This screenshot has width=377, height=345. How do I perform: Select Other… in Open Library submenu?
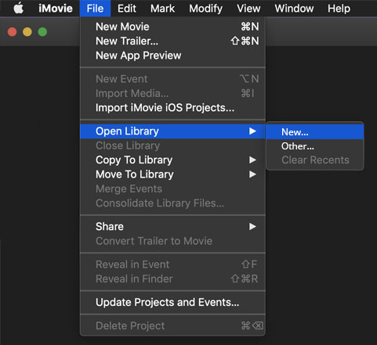point(315,146)
